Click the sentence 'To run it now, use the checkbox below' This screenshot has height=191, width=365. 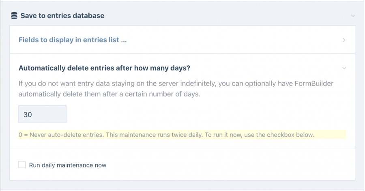coord(259,135)
